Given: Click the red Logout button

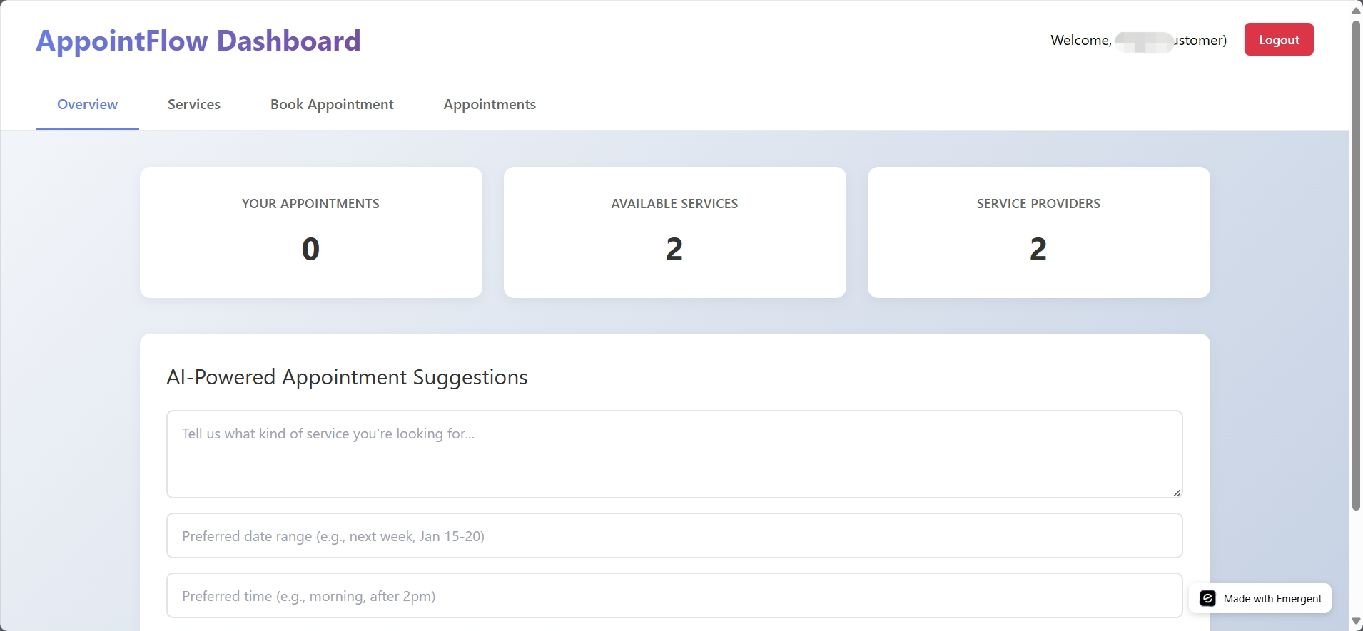Looking at the screenshot, I should (1279, 40).
